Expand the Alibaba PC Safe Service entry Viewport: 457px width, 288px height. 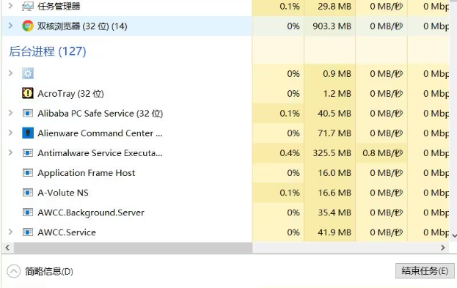point(10,113)
